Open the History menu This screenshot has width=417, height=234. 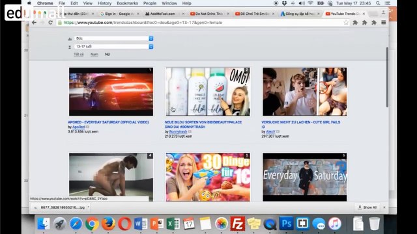click(x=104, y=3)
